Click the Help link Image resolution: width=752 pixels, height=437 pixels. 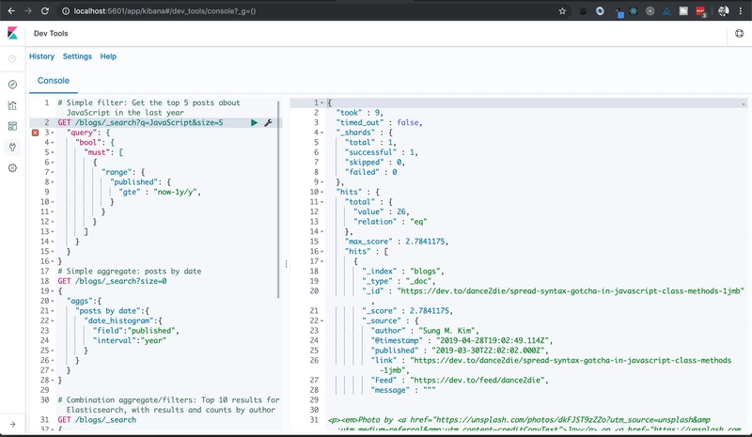point(108,56)
